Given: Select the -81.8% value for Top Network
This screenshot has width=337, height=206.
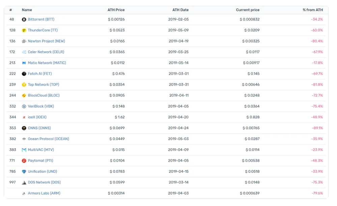Looking at the screenshot, I should click(317, 84).
